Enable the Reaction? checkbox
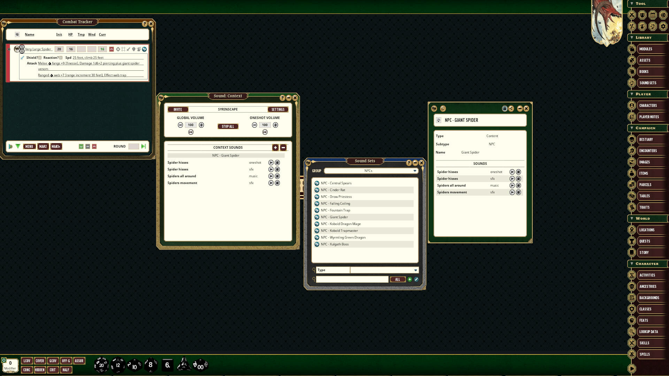This screenshot has width=669, height=376. tap(61, 58)
